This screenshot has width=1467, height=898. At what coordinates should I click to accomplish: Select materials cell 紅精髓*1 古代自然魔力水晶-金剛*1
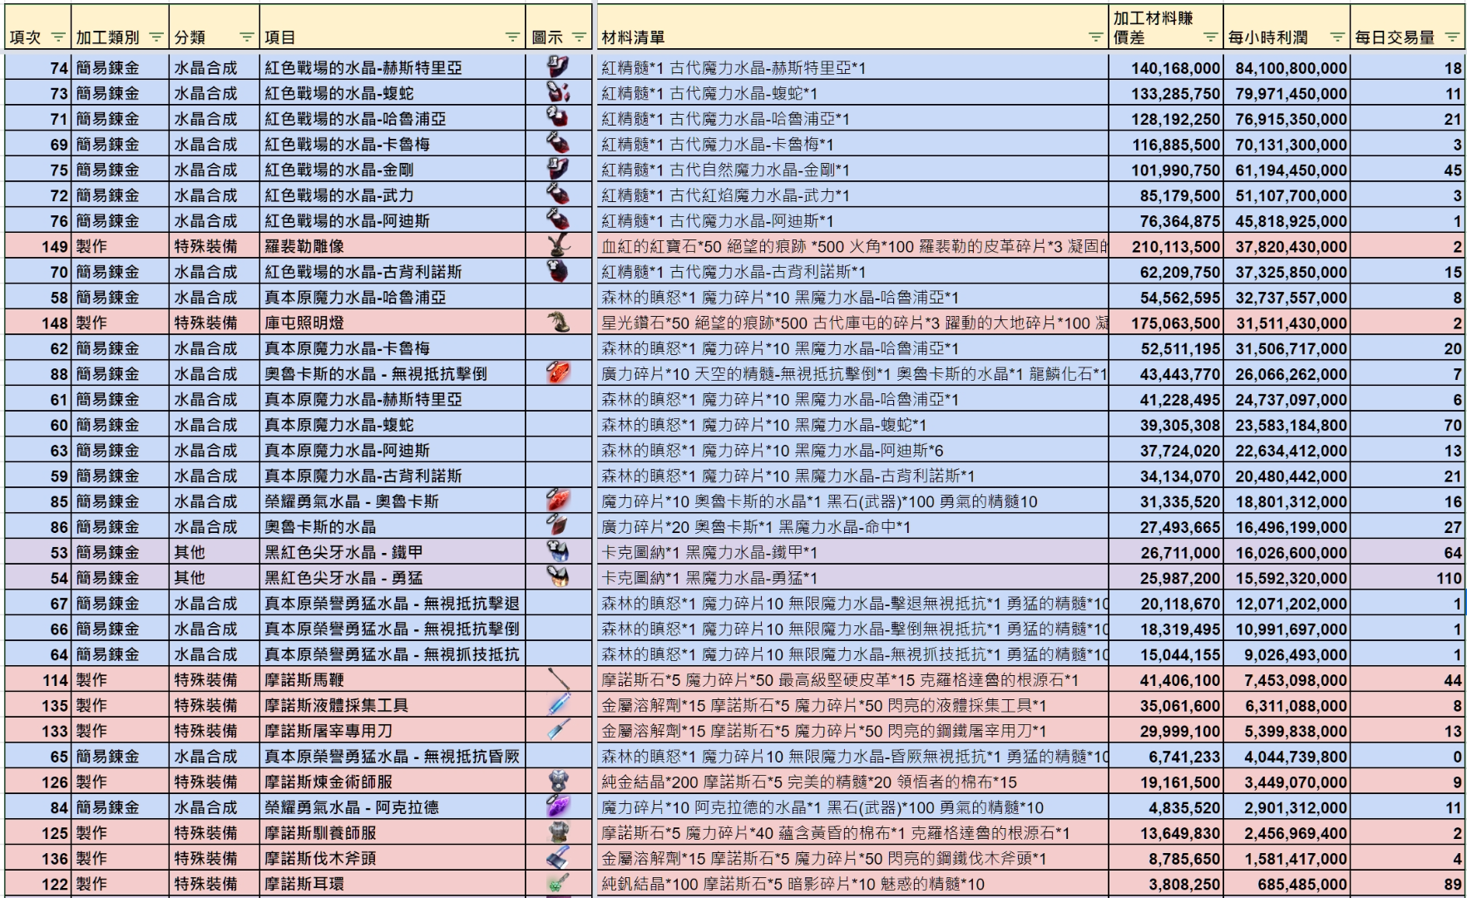(x=852, y=170)
